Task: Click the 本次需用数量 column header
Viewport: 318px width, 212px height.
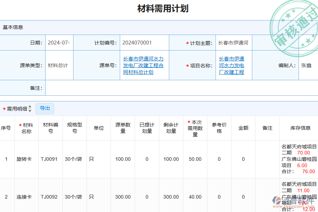Action: 195,128
